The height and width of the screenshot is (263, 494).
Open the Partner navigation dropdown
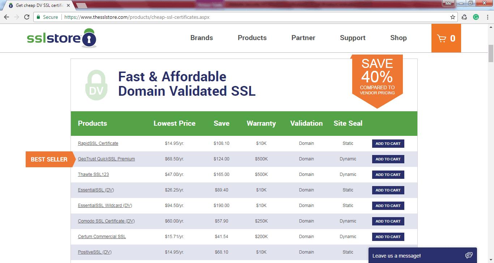coord(303,38)
